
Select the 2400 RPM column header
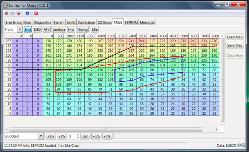click(132, 36)
